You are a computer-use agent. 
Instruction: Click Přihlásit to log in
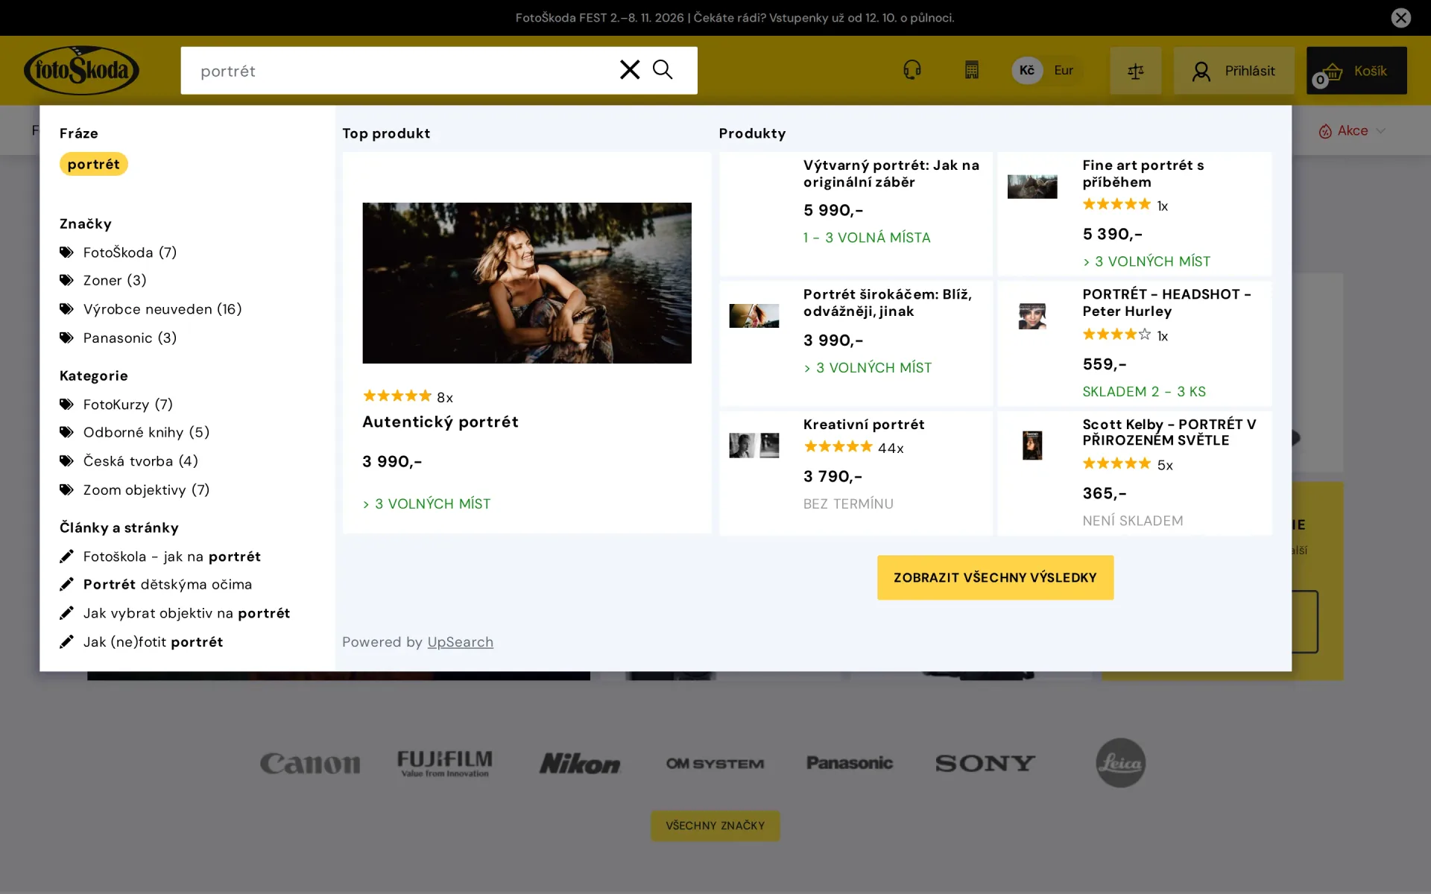click(x=1233, y=71)
